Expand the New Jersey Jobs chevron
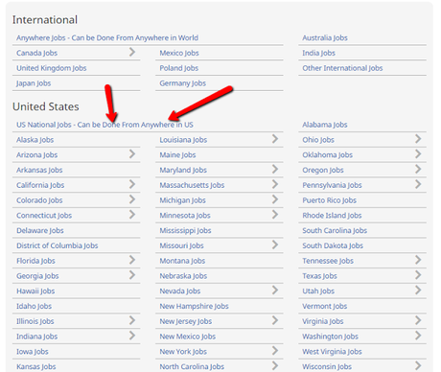This screenshot has height=372, width=441. coord(275,320)
